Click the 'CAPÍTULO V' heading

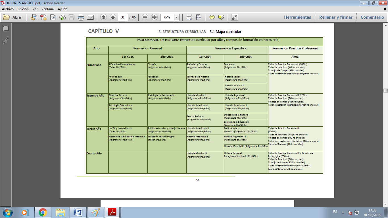coord(103,31)
